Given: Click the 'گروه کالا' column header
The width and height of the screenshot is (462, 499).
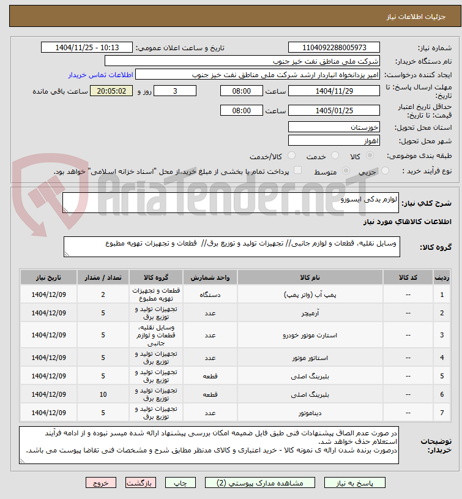Looking at the screenshot, I should click(156, 277).
